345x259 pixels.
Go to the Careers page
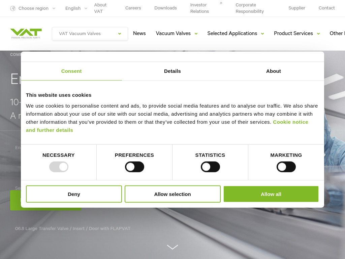click(133, 8)
